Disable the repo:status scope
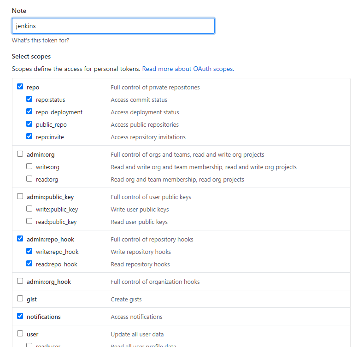 [29, 99]
